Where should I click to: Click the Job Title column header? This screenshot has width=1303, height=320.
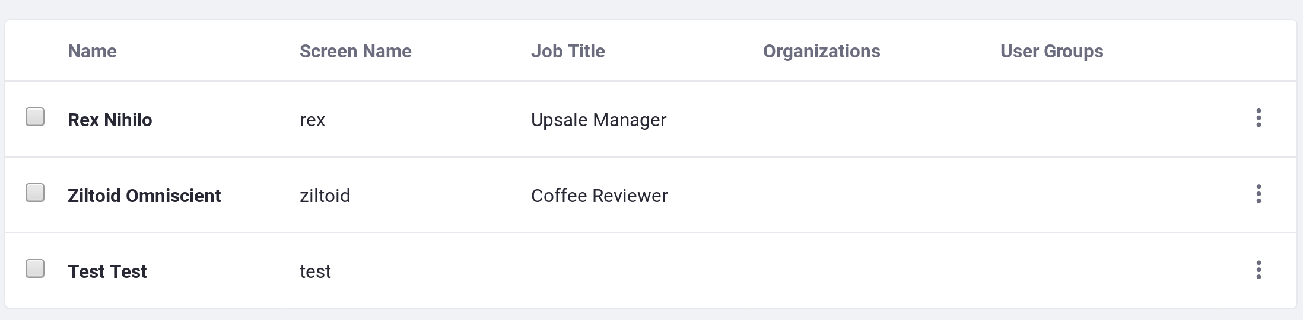568,52
